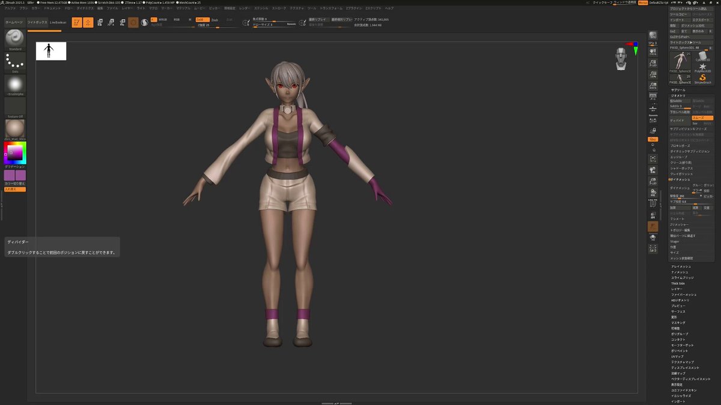
Task: Select the Scale transform icon
Action: [111, 22]
